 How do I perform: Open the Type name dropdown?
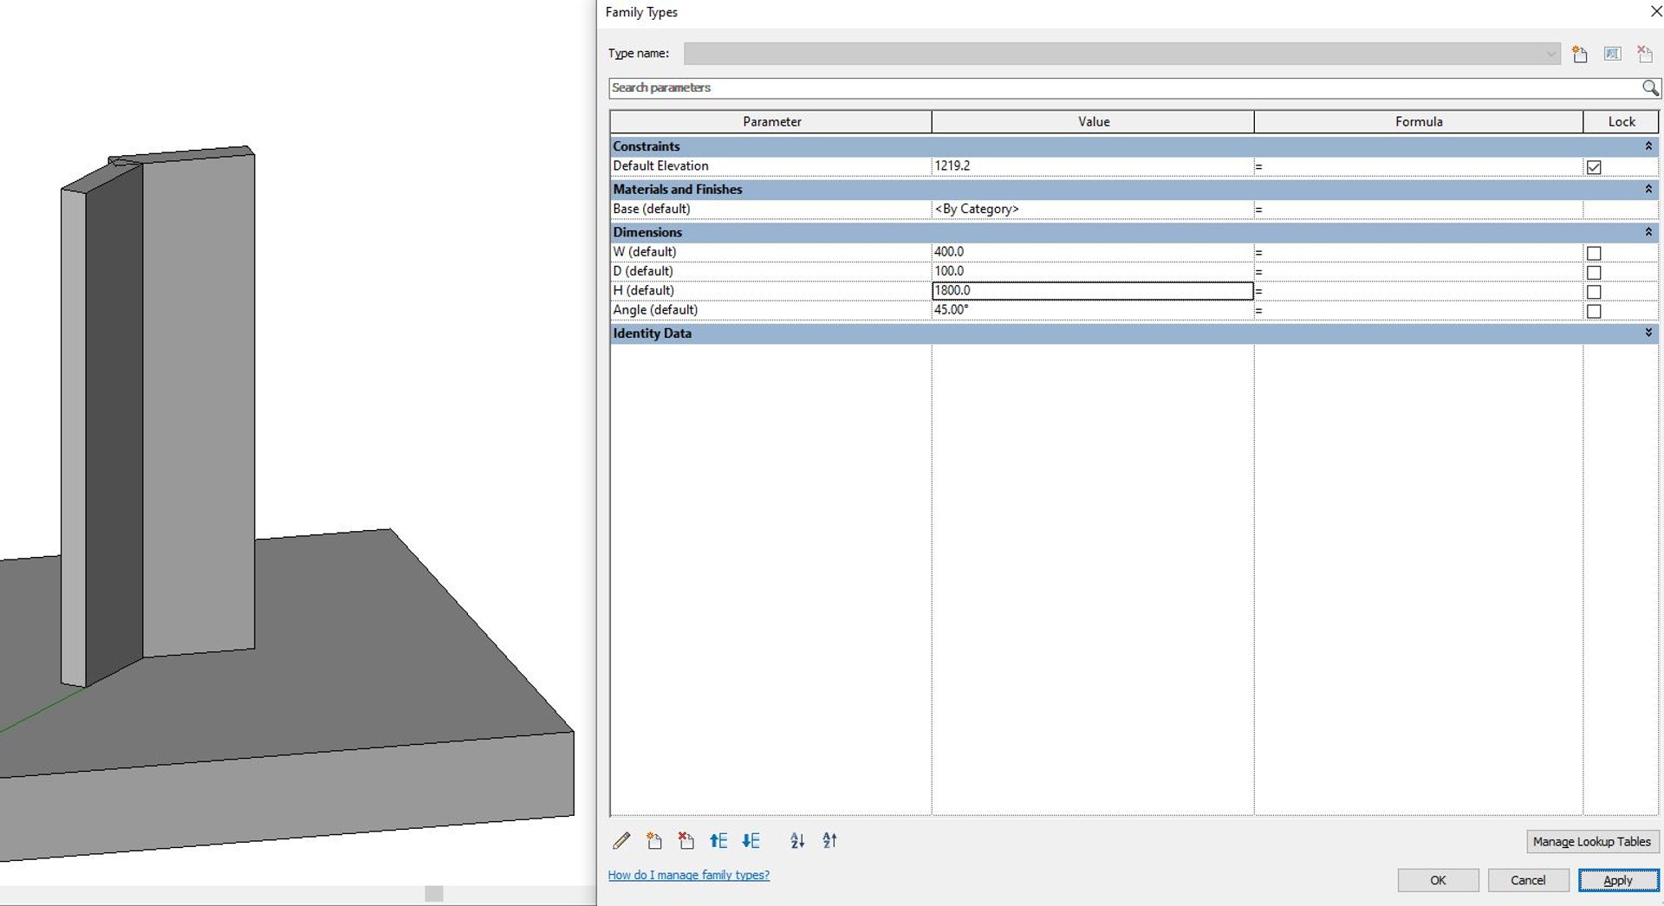tap(1550, 54)
